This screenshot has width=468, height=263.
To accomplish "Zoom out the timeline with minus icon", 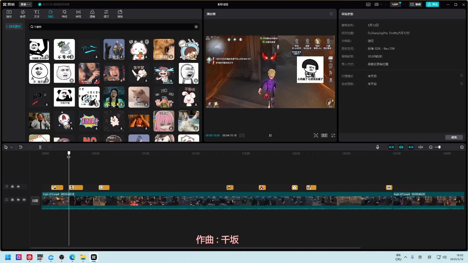I will (x=431, y=147).
